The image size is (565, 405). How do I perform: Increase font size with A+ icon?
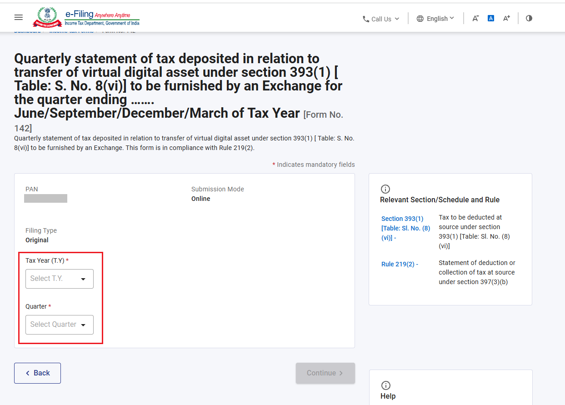[506, 18]
